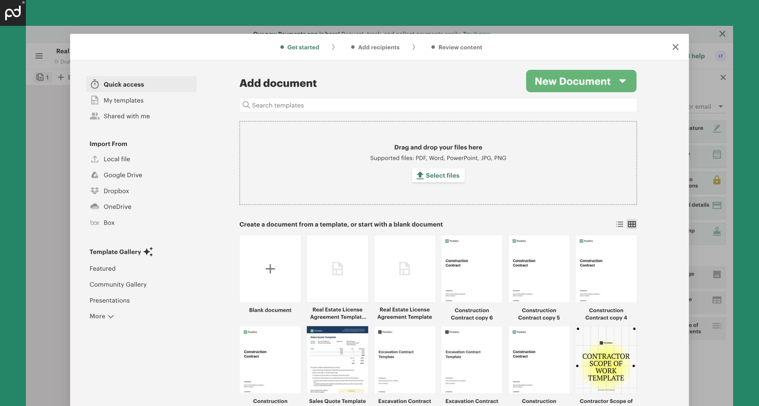Add image block icon

point(717,275)
